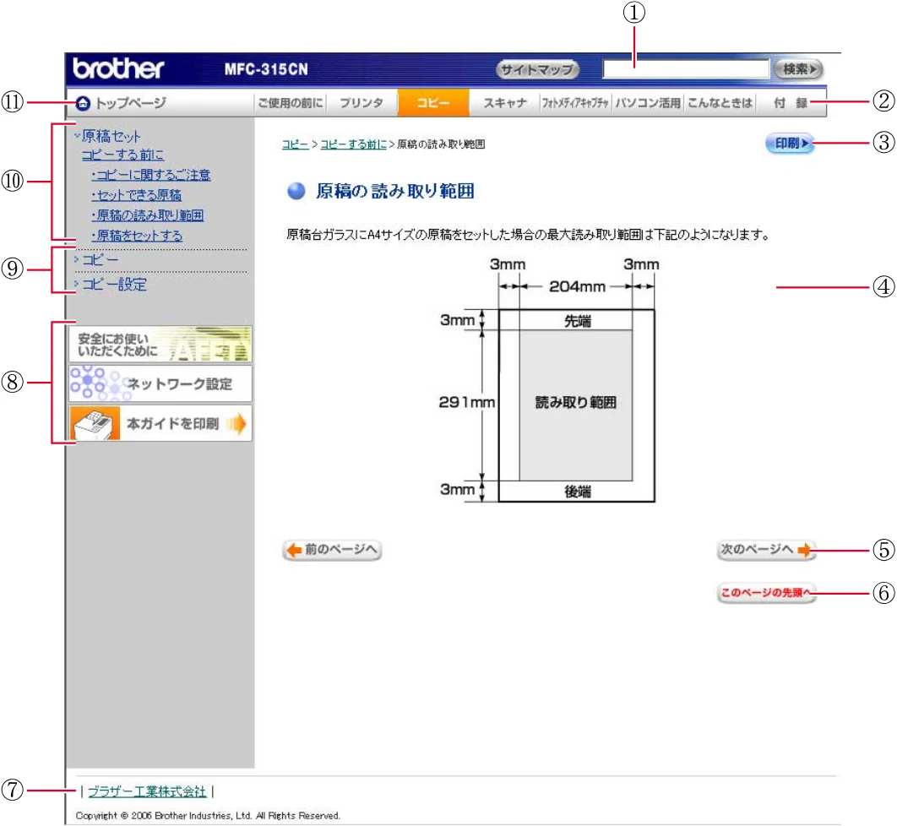The height and width of the screenshot is (826, 897).
Task: Click the 印刷 print button
Action: (x=790, y=143)
